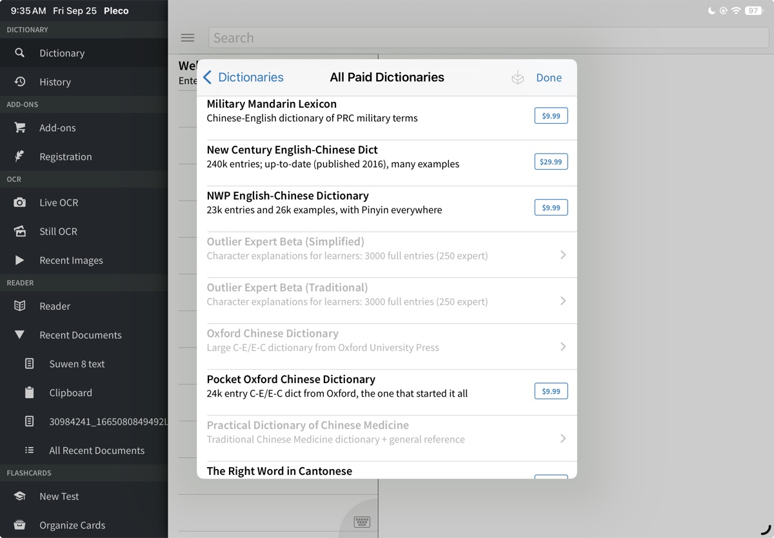Expand Outlier Expert Beta (Simplified) chevron
Screen dimensions: 774x538
tap(563, 255)
